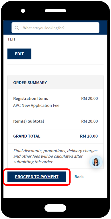Click the final discounts disclaimer note
The height and width of the screenshot is (219, 111).
(x=55, y=156)
